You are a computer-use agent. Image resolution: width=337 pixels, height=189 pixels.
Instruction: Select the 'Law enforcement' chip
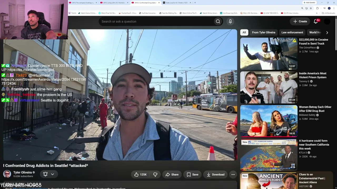pyautogui.click(x=292, y=33)
